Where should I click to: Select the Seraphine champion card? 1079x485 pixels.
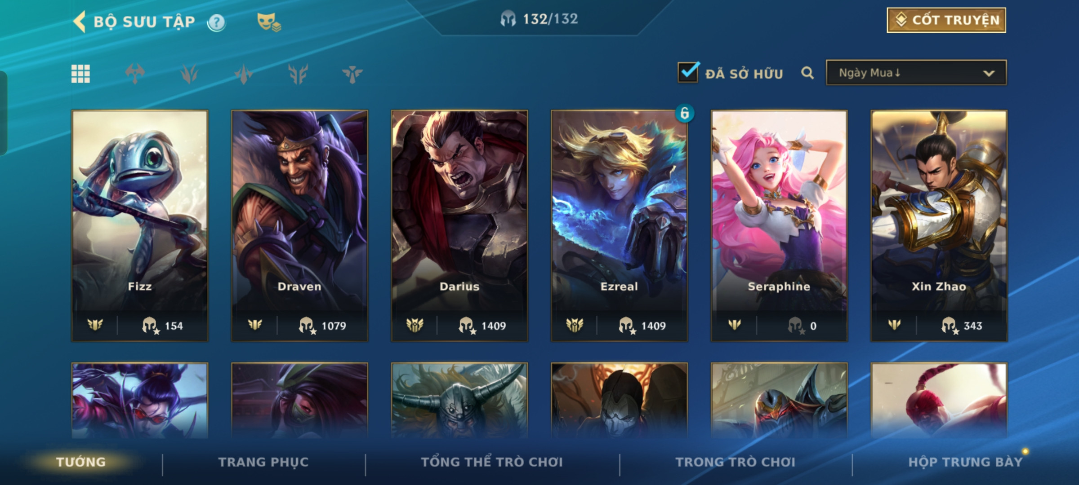click(x=779, y=226)
